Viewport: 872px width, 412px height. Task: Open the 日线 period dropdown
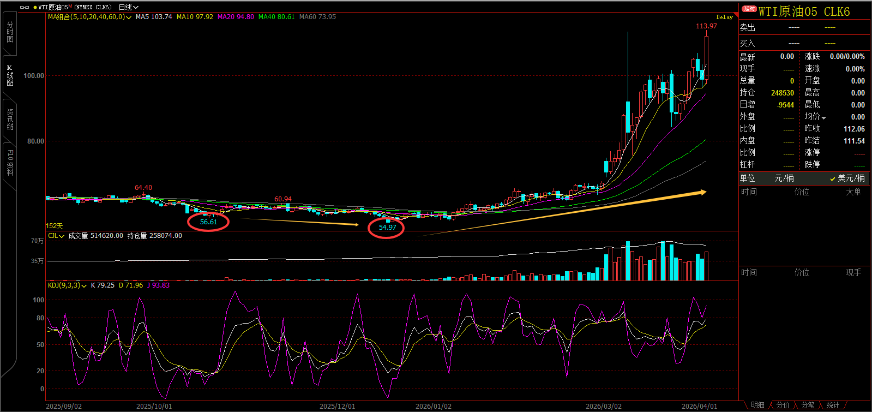[129, 7]
